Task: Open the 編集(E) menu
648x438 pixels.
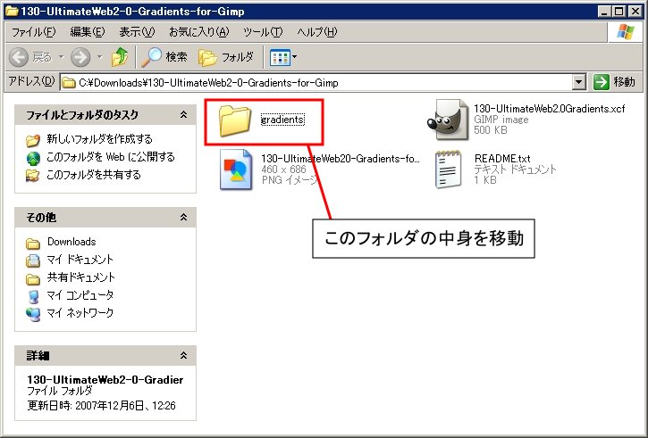Action: [x=88, y=32]
